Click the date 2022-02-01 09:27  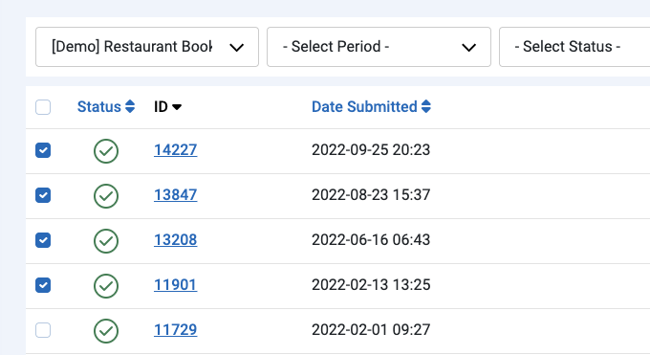[371, 330]
